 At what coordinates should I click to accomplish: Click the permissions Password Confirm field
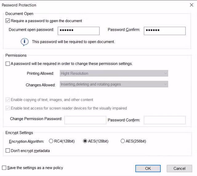coord(164,120)
